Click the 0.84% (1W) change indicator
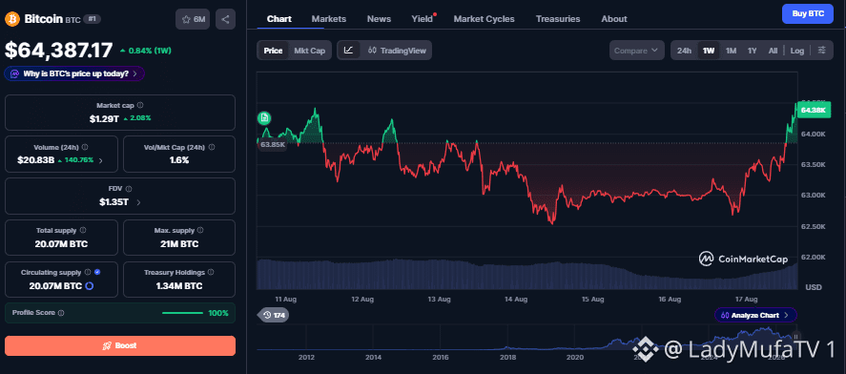This screenshot has height=374, width=846. pos(146,51)
